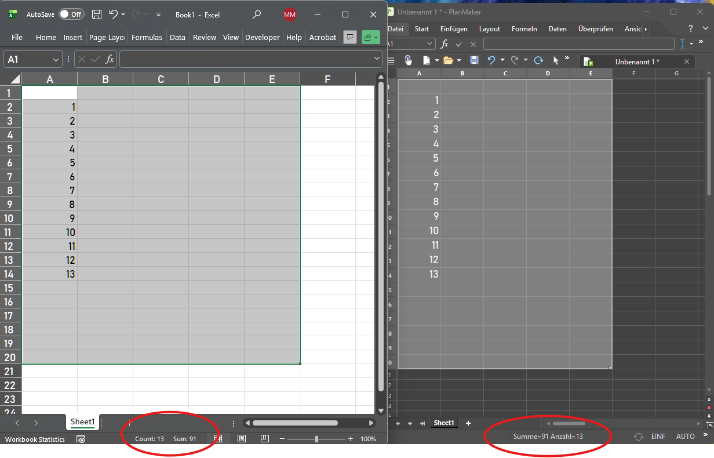714x458 pixels.
Task: Toggle EINF insert mode in PlanMaker status bar
Action: point(659,436)
